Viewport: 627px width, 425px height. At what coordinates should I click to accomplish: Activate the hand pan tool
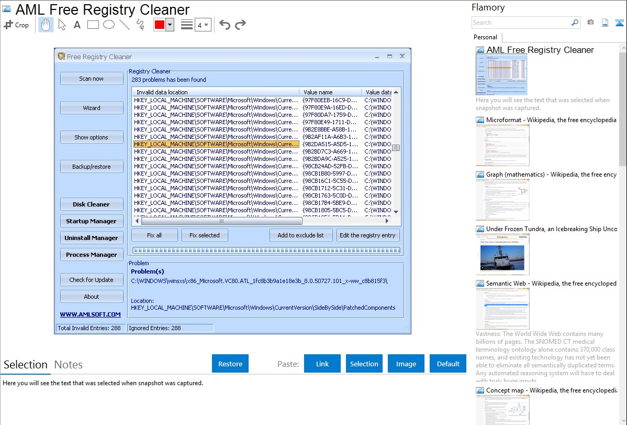click(46, 25)
